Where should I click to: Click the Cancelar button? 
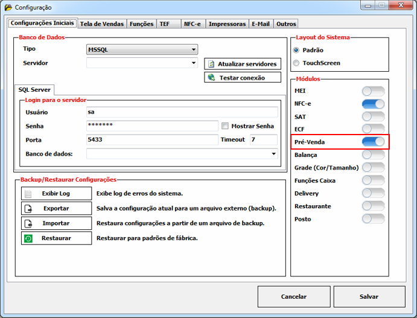(293, 296)
